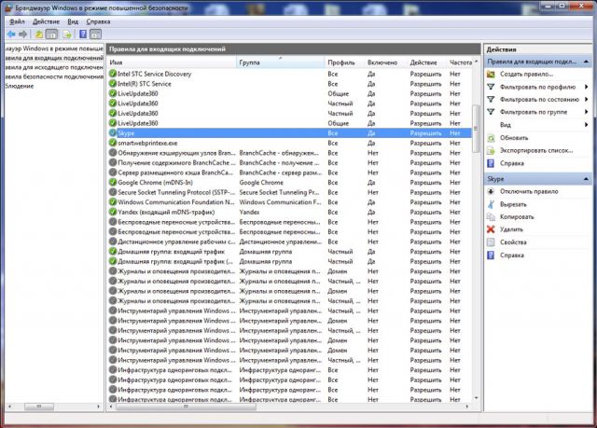
Task: Select Правила безопасности подключения in the tree
Action: click(54, 76)
